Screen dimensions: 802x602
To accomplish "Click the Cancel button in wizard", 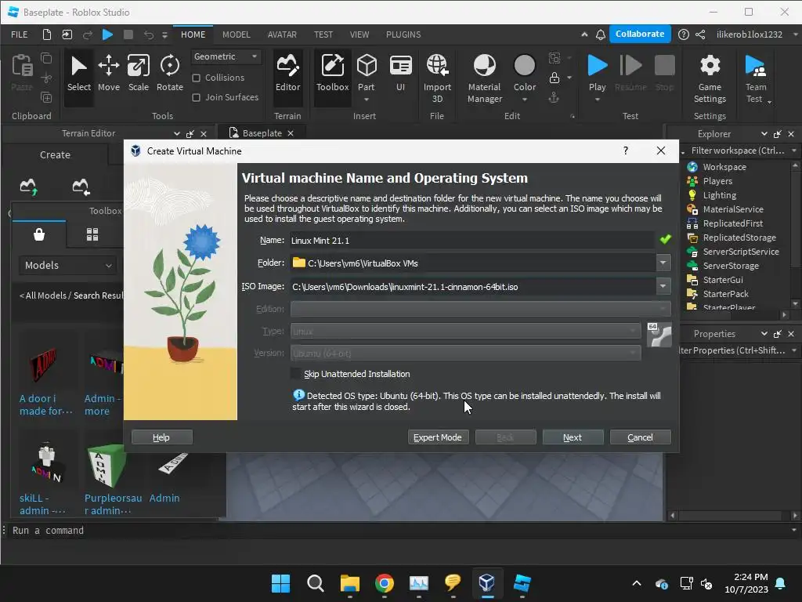I will point(640,437).
